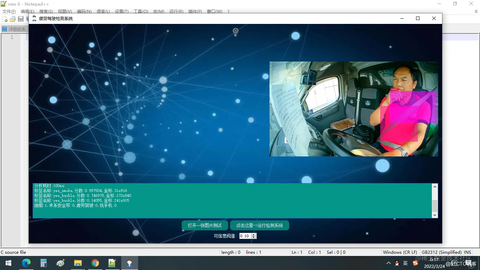Viewport: 480px width, 270px height.
Task: Click Notepad++ Open file toolbar icon
Action: 13,19
